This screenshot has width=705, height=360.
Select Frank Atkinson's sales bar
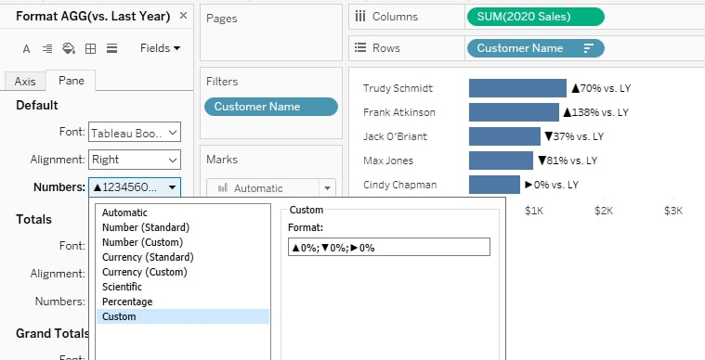click(x=514, y=112)
